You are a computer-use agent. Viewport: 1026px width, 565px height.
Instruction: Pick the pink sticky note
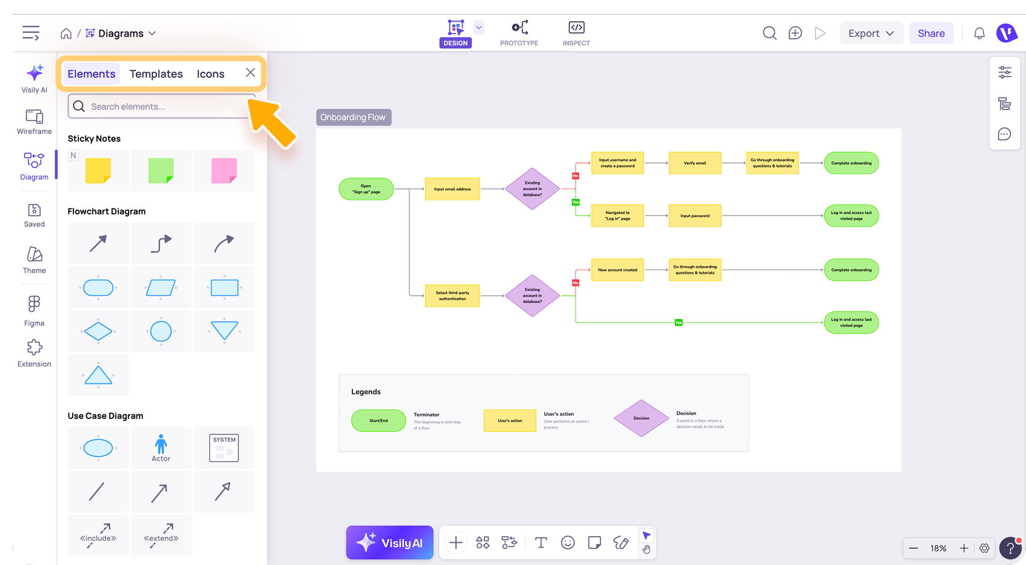tap(224, 171)
